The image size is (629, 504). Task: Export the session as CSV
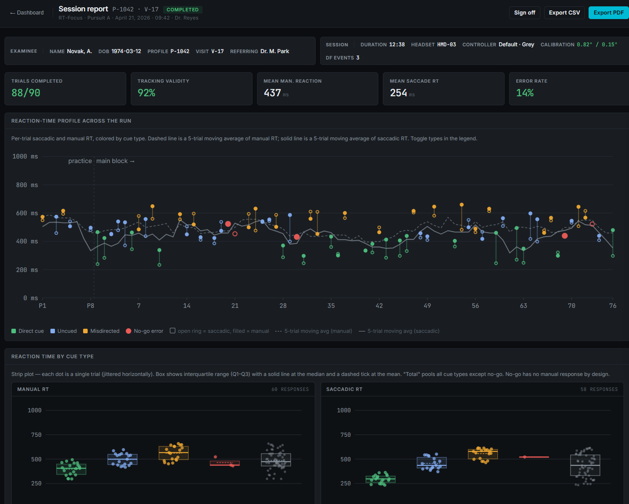pyautogui.click(x=564, y=13)
